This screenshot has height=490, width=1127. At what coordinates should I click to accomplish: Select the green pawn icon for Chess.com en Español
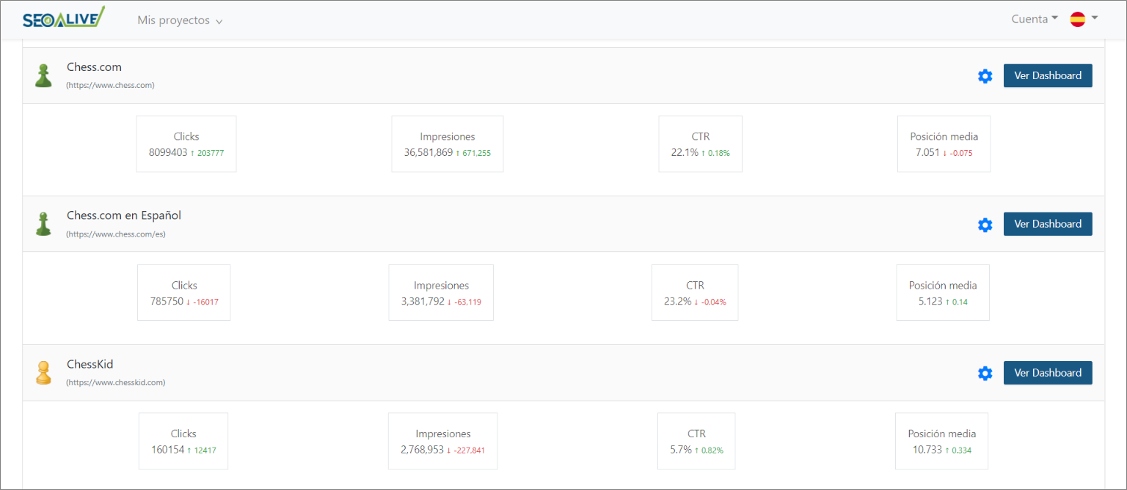point(43,223)
